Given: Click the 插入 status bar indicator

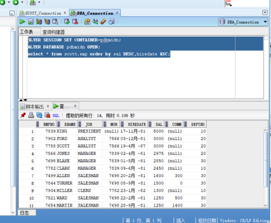Looking at the screenshot, I should coord(181,220).
